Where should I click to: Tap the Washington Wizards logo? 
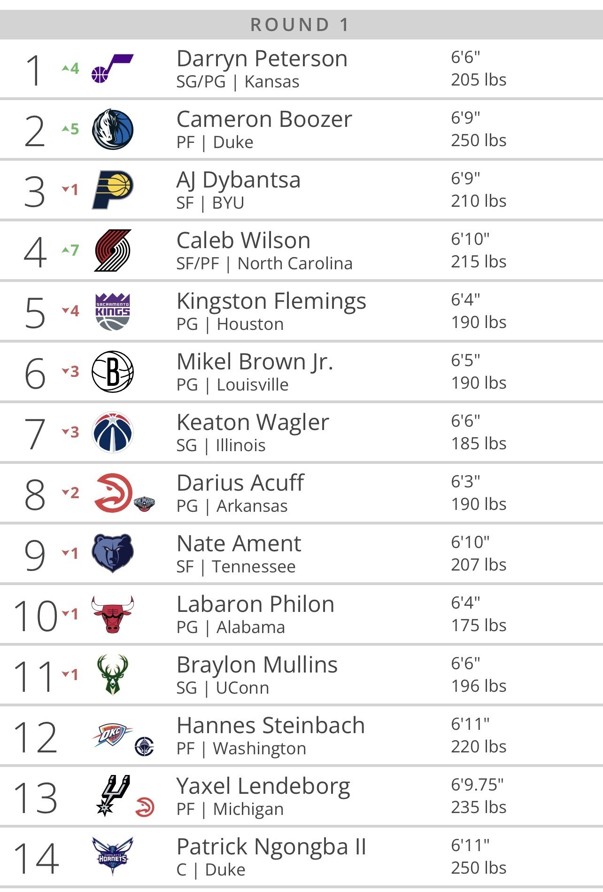113,432
